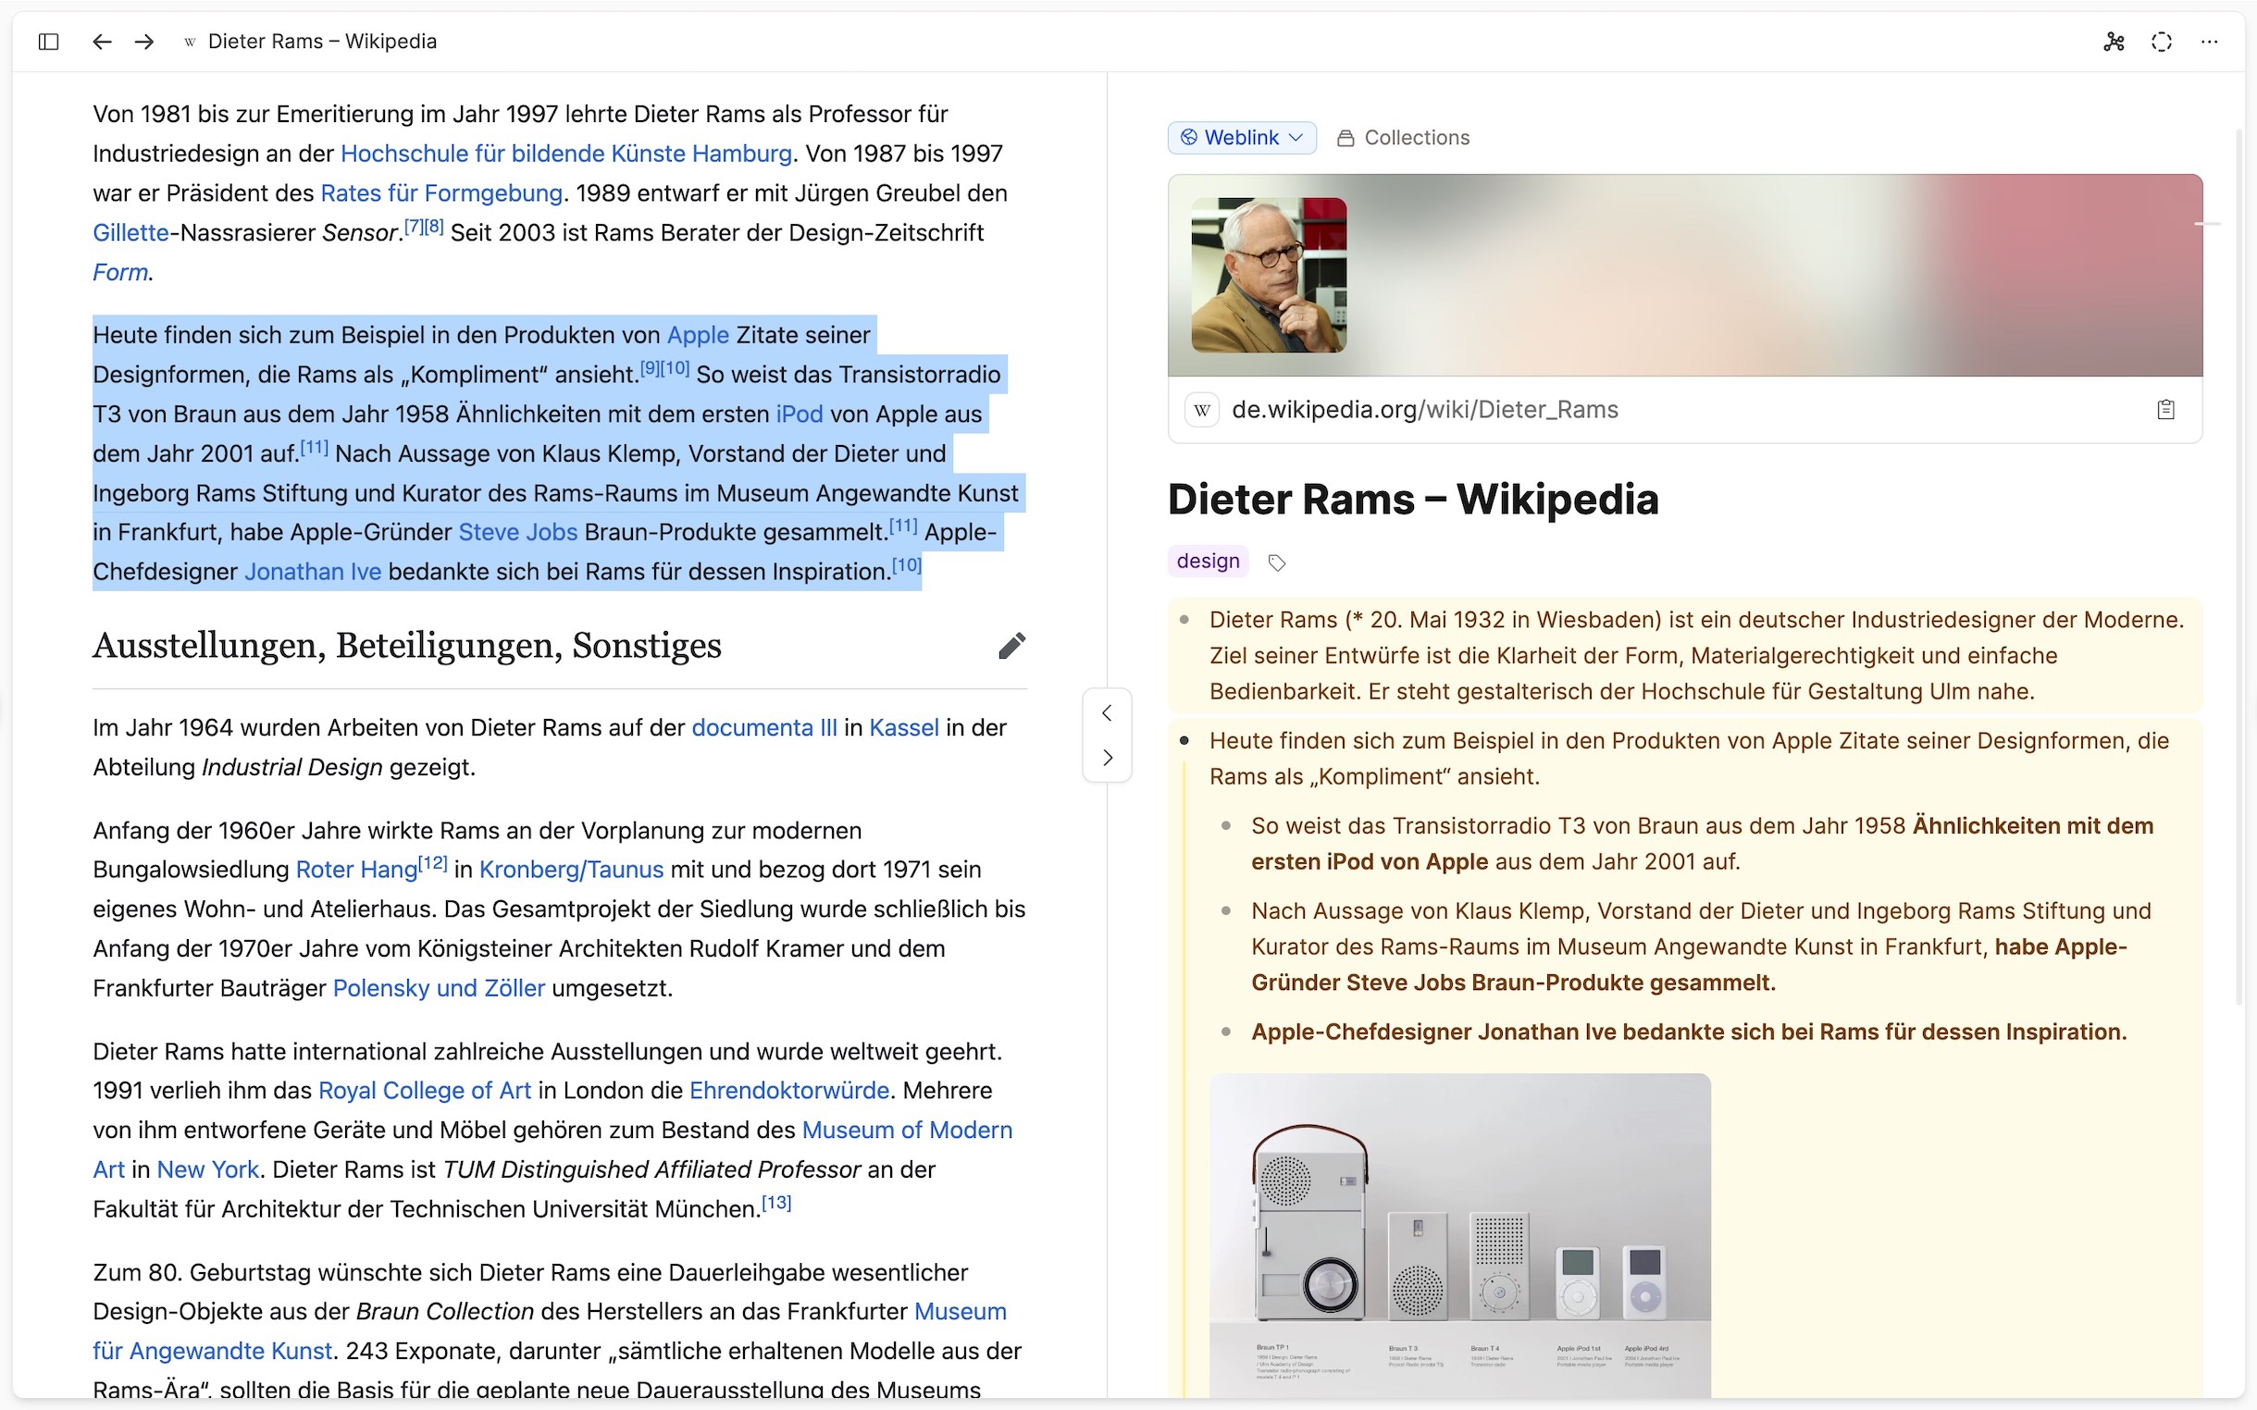This screenshot has width=2257, height=1410.
Task: Open the Gillette link
Action: click(x=130, y=232)
